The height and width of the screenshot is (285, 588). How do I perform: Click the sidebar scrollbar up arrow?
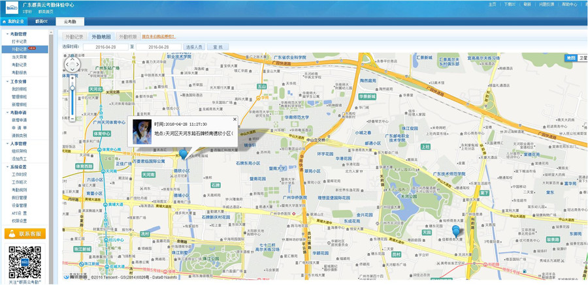(x=51, y=33)
